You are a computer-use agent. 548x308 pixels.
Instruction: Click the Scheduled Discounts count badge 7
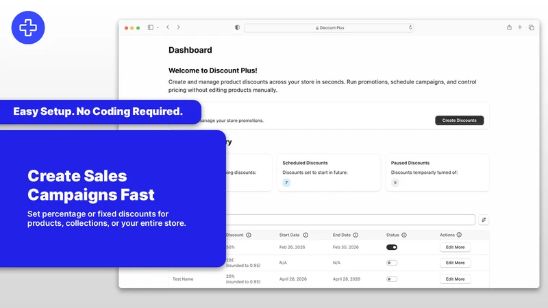click(286, 183)
